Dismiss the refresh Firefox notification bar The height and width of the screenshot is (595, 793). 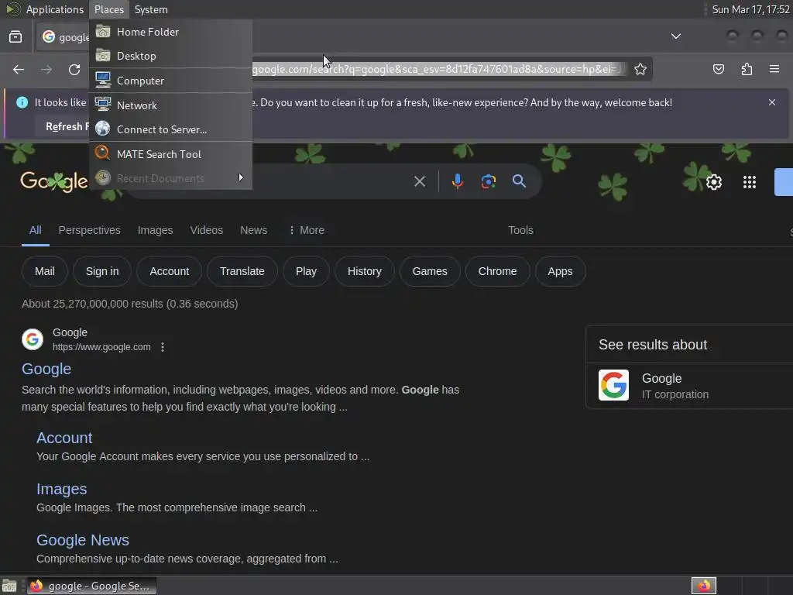click(772, 102)
